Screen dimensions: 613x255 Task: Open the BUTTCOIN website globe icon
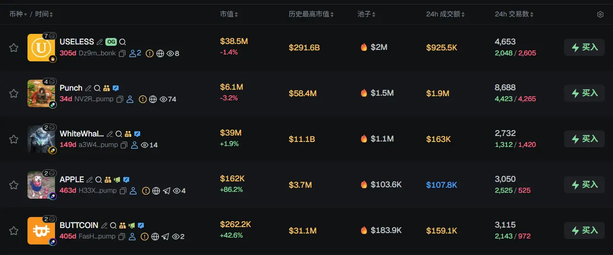click(x=155, y=237)
